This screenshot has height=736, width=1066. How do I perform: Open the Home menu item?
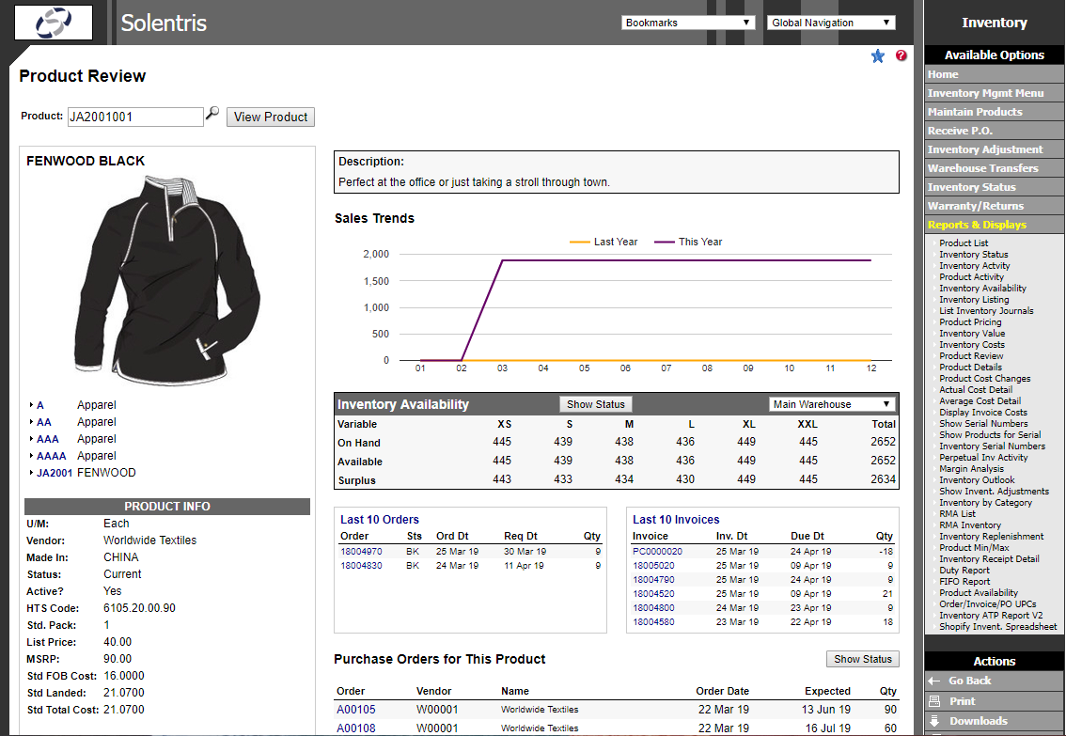pyautogui.click(x=994, y=74)
